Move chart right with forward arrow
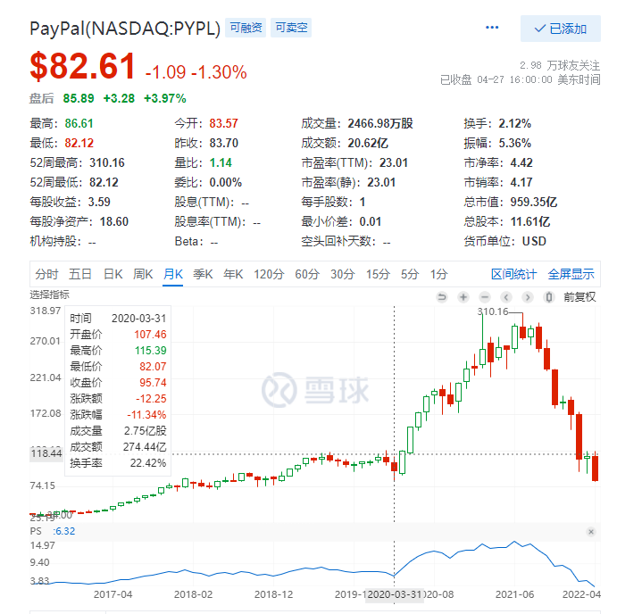 click(x=528, y=297)
